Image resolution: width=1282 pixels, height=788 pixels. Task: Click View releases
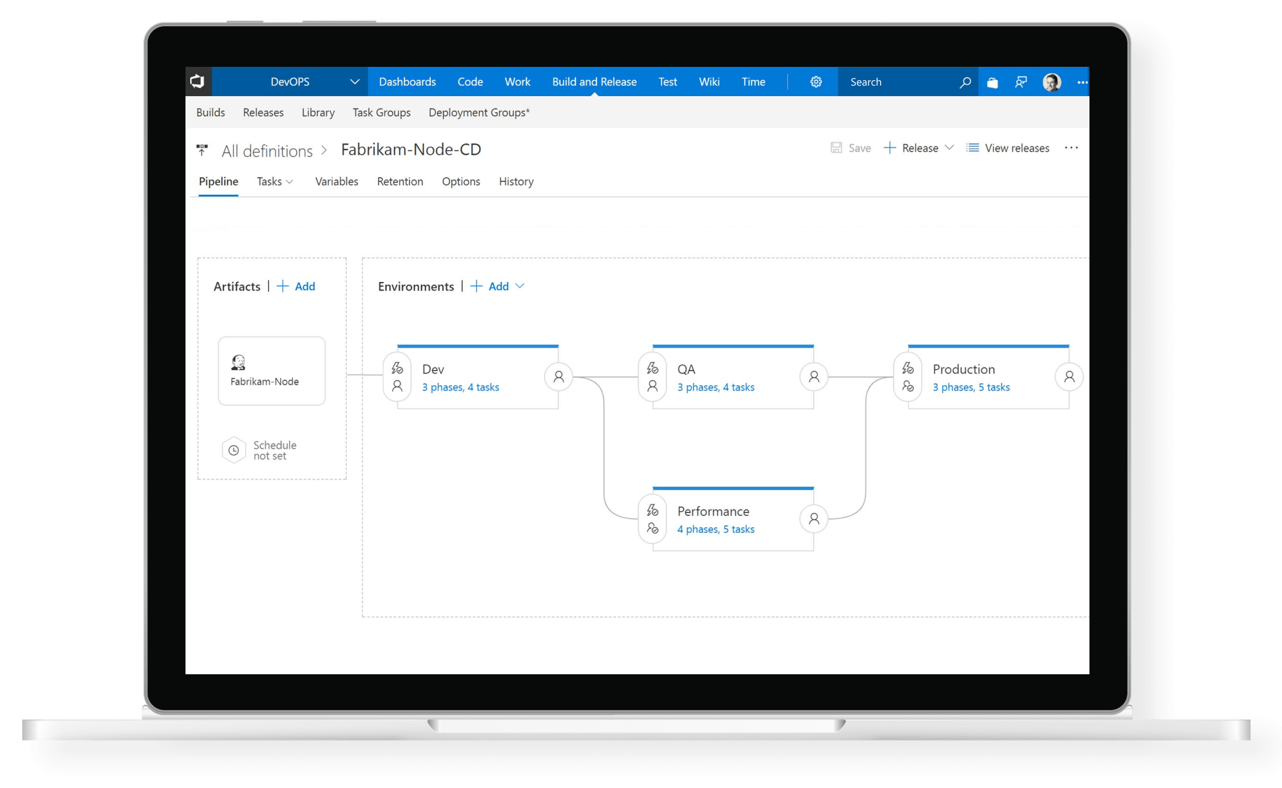(x=1017, y=148)
